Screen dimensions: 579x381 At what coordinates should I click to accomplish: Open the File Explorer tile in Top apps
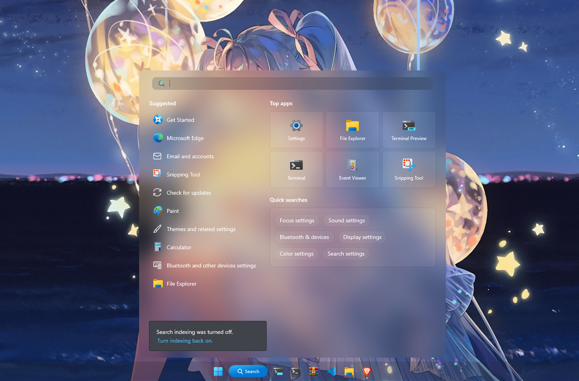click(353, 130)
